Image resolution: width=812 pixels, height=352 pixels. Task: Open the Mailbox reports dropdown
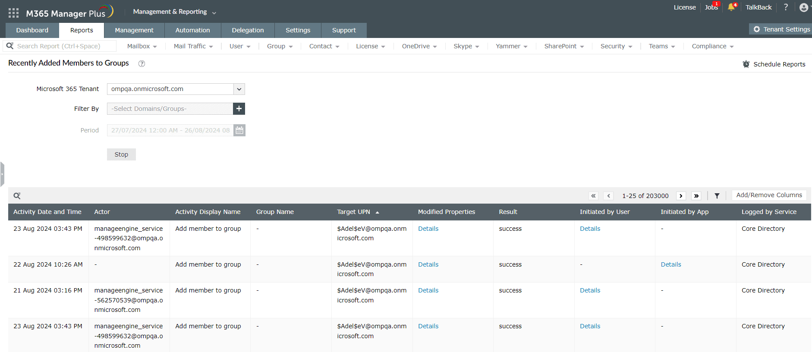point(142,46)
